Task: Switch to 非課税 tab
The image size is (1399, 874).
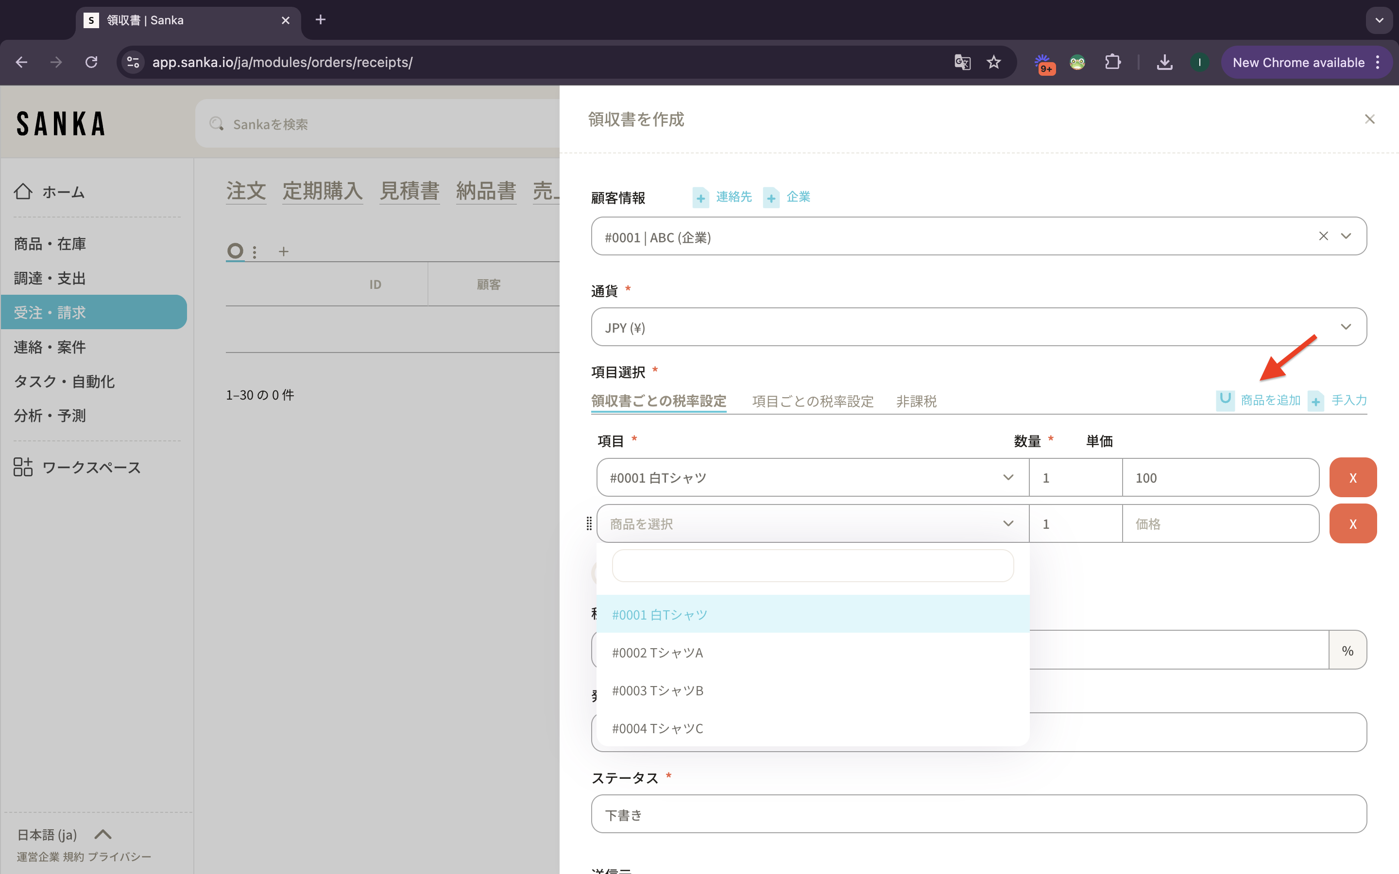Action: click(x=916, y=401)
